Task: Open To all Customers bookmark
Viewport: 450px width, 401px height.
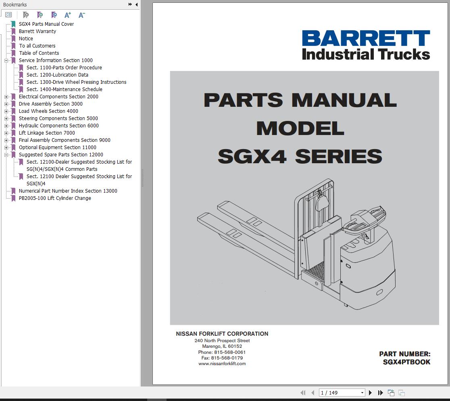Action: tap(37, 46)
